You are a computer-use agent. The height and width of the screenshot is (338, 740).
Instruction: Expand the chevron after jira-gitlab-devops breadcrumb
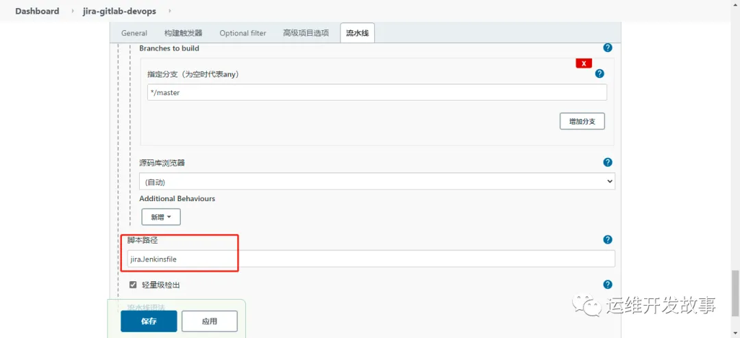[169, 11]
